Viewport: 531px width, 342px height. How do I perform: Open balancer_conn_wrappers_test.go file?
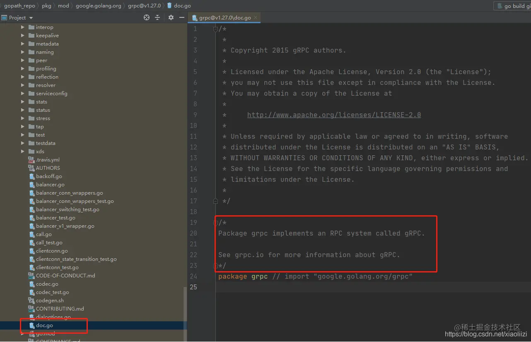tap(75, 201)
